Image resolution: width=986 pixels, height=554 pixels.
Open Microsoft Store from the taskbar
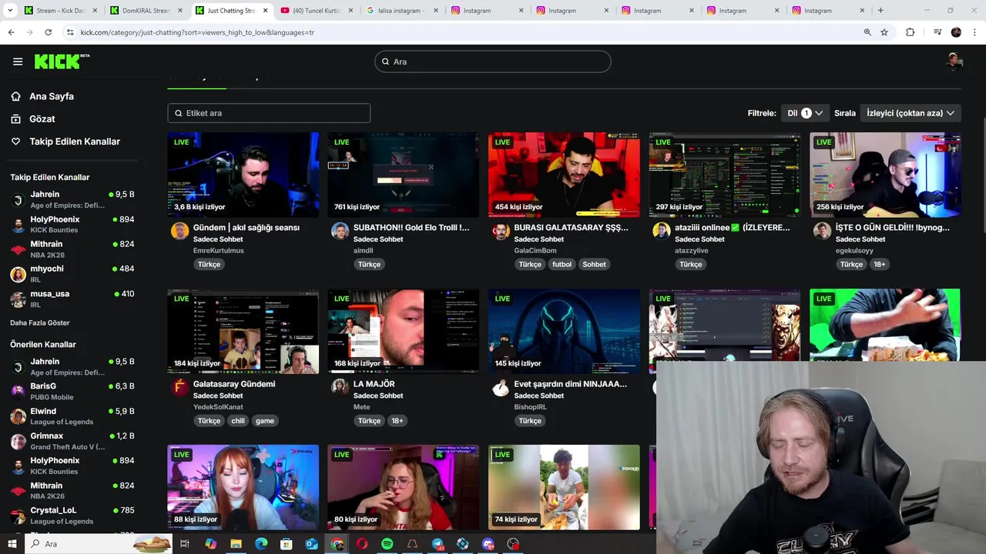tap(287, 544)
